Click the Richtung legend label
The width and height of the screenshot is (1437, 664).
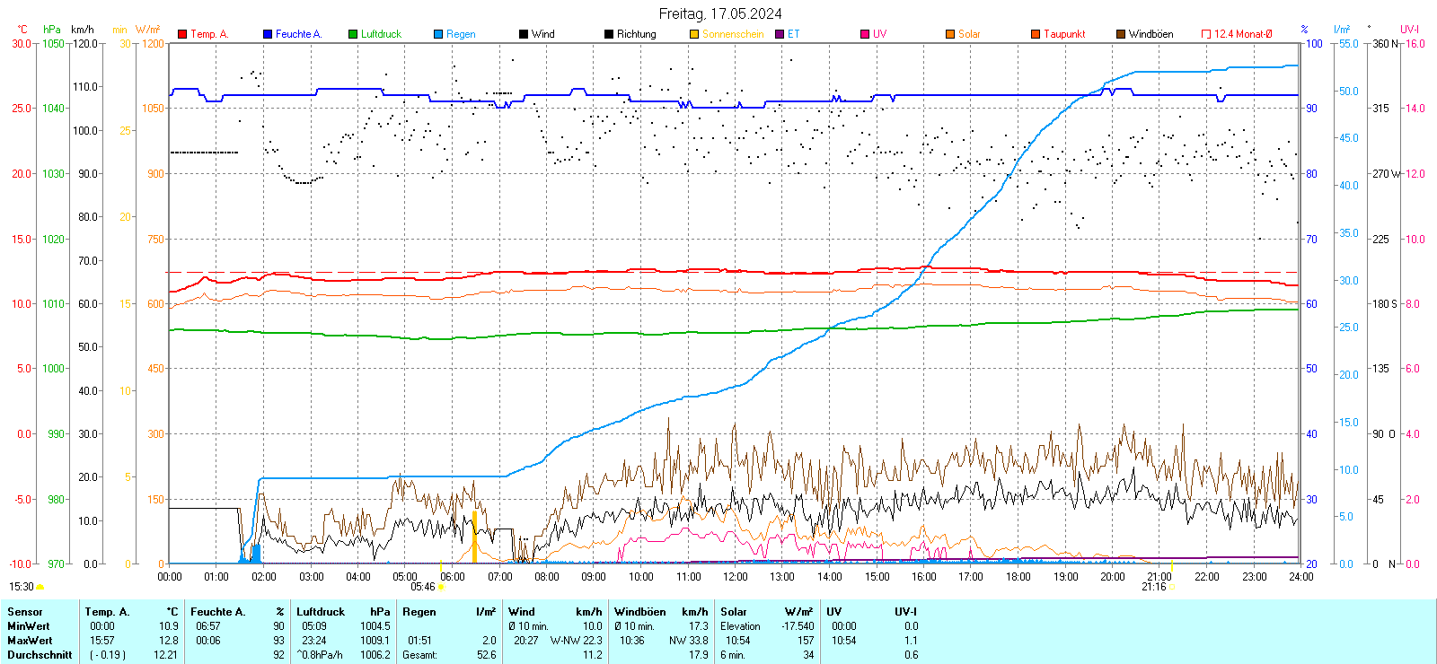636,34
